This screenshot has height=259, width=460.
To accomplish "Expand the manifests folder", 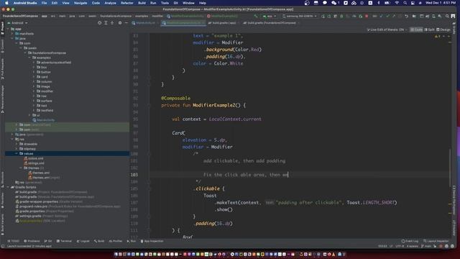I will coord(12,34).
